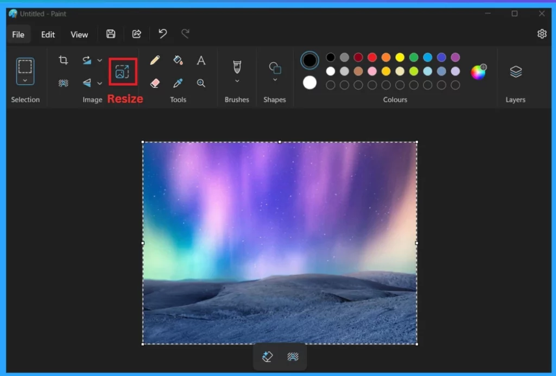Select Colour 2 white circle
This screenshot has height=376, width=556.
click(x=309, y=83)
